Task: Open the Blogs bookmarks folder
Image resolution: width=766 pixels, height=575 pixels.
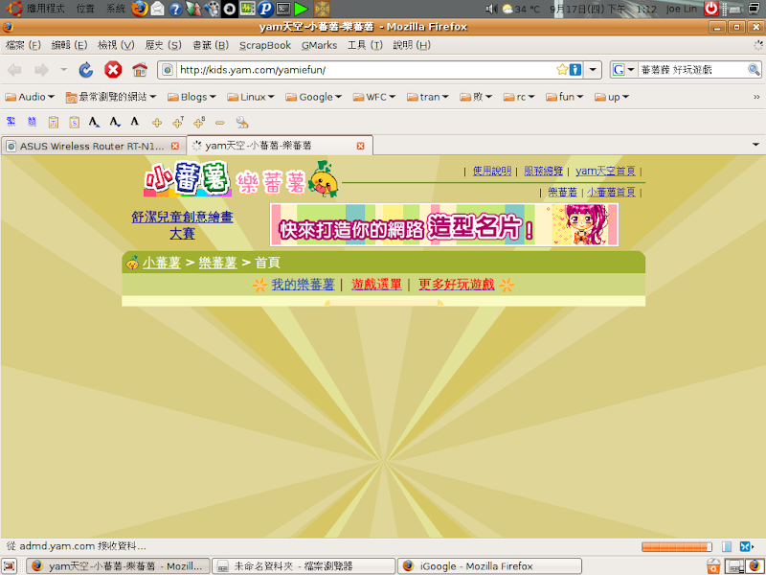Action: (x=191, y=97)
